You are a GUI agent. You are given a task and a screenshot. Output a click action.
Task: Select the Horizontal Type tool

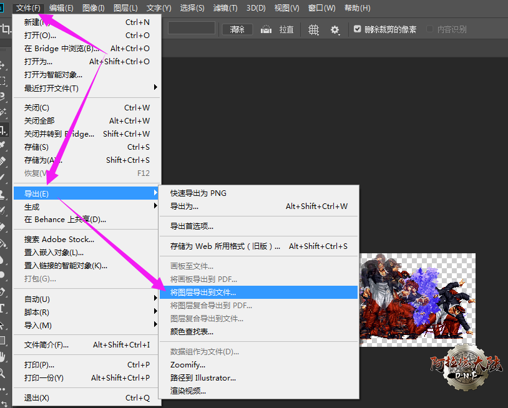pos(4,308)
